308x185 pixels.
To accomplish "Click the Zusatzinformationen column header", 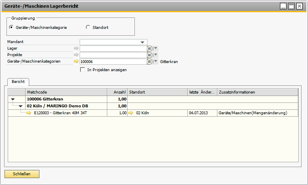I will [258, 92].
